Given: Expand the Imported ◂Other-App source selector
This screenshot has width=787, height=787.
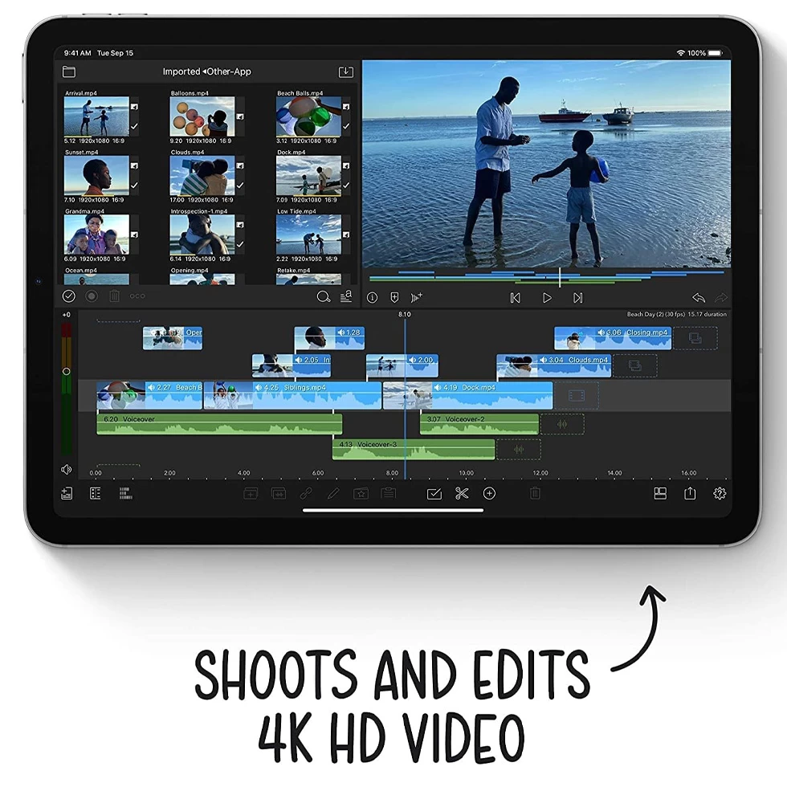Looking at the screenshot, I should click(207, 71).
